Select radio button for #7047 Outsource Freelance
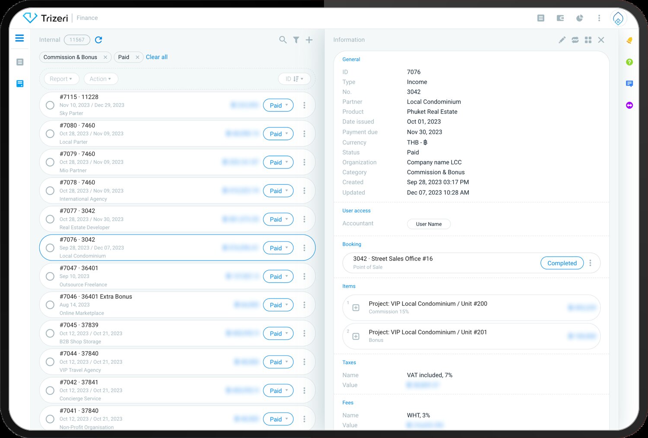The height and width of the screenshot is (438, 648). (x=50, y=276)
